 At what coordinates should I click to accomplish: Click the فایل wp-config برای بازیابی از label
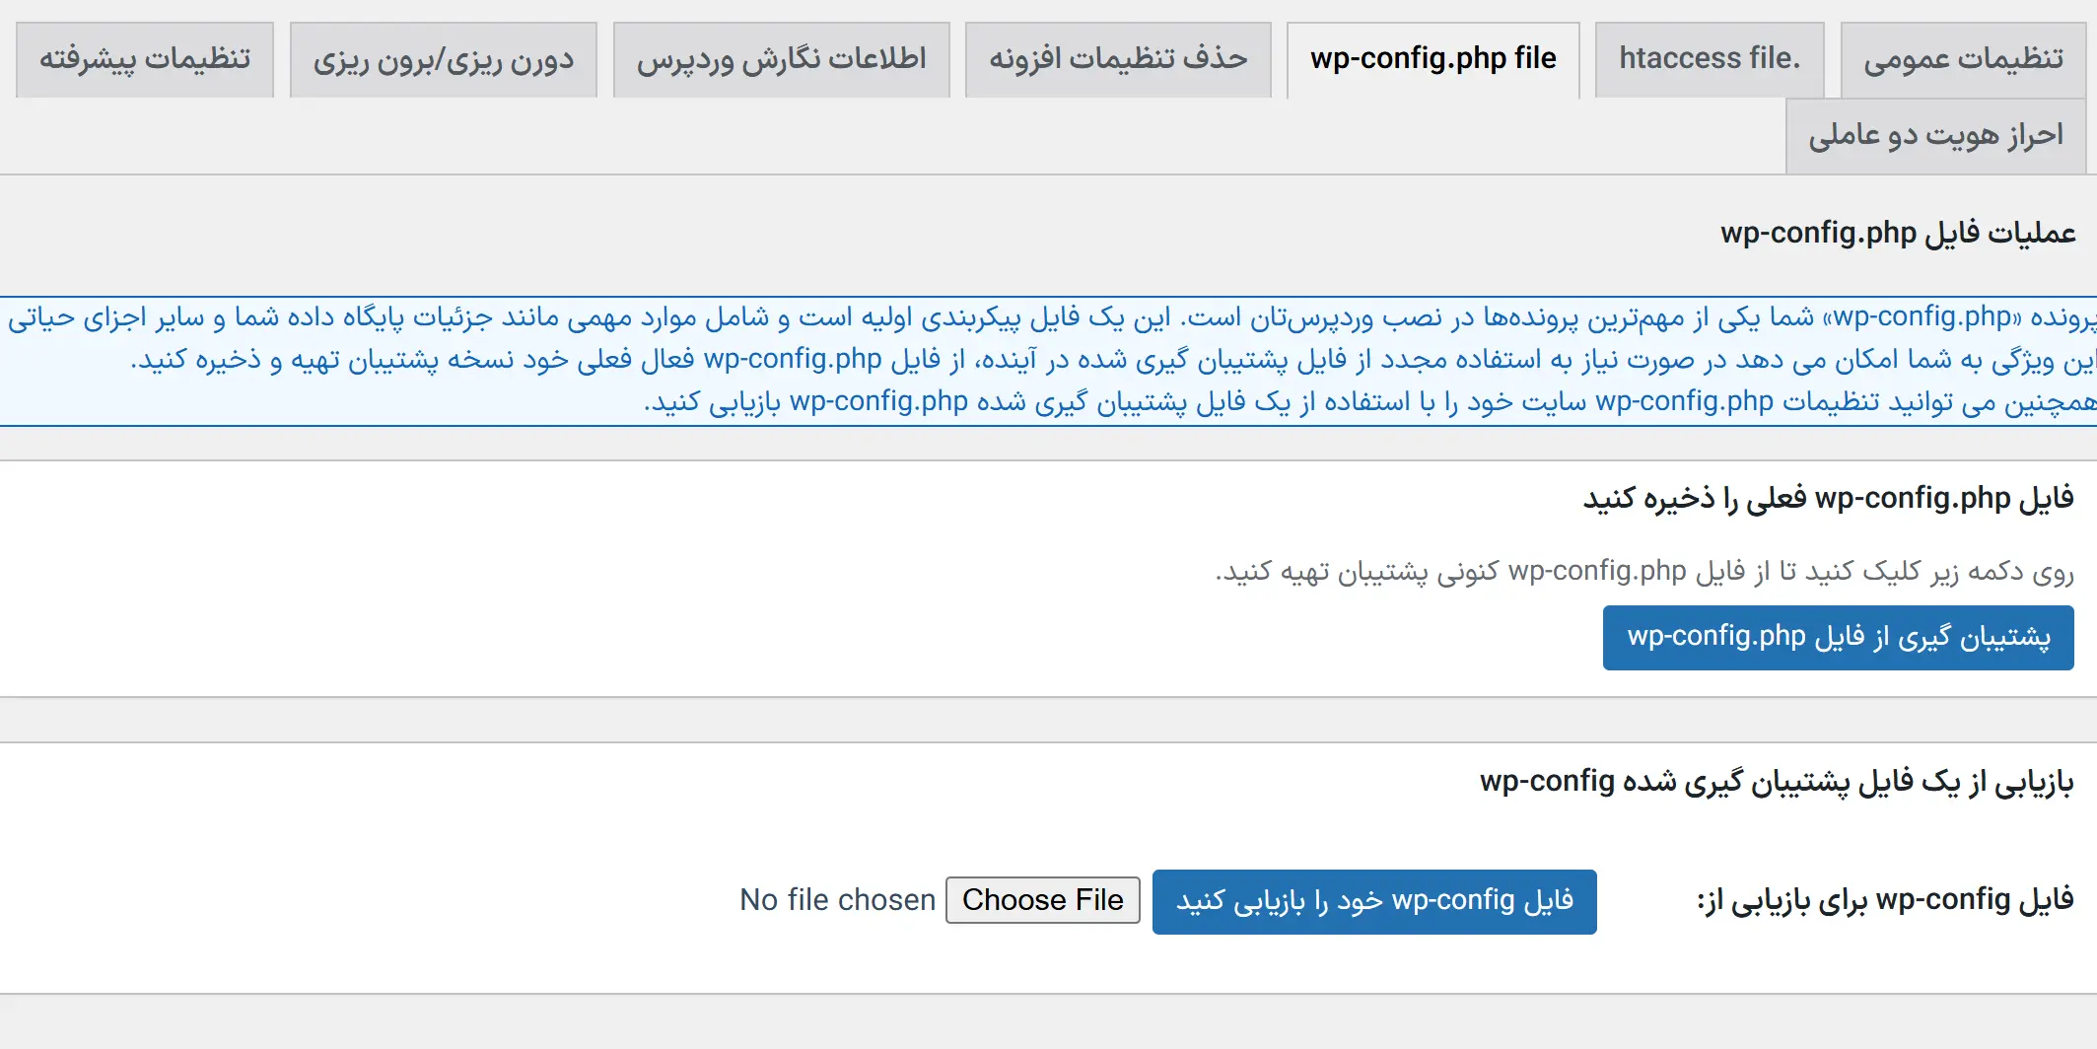1884,900
